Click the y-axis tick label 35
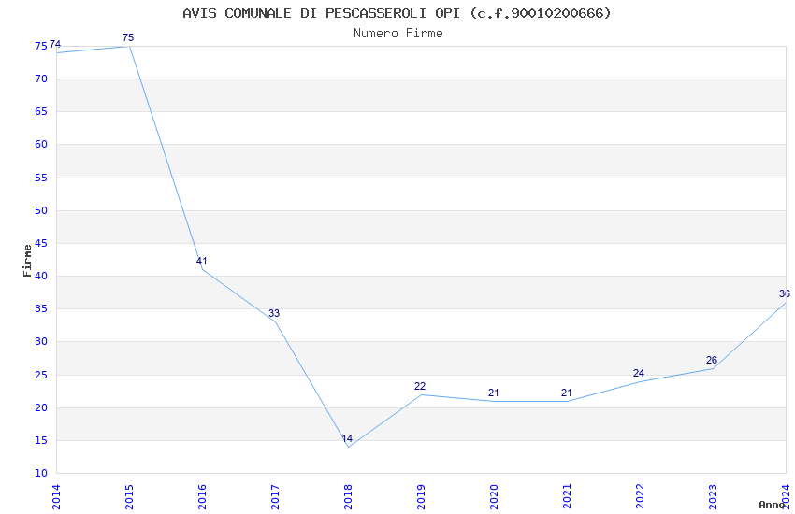 41,309
